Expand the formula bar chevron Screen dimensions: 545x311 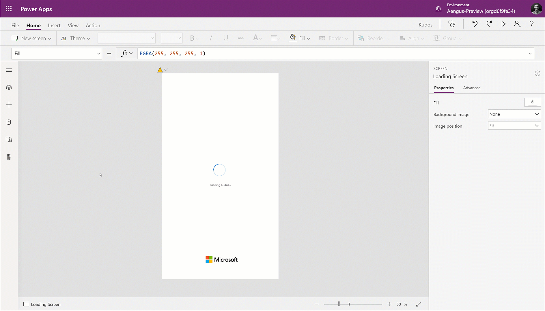530,54
